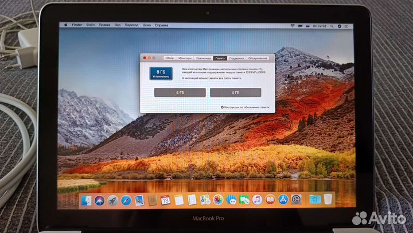413x233 pixels.
Task: Open the Правка menu
Action: 104,25
